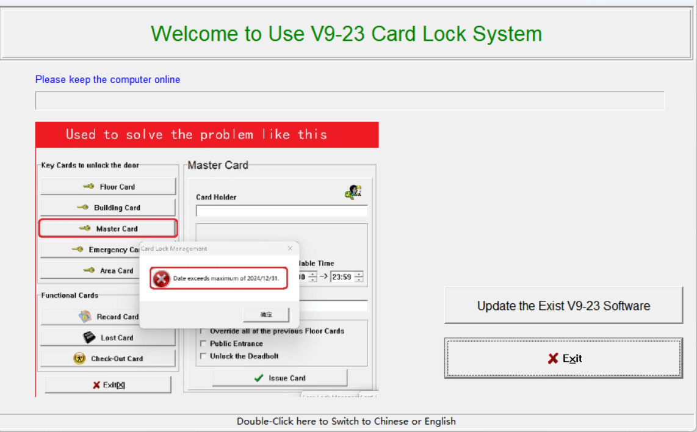Open the Emergency Card option

pyautogui.click(x=89, y=250)
